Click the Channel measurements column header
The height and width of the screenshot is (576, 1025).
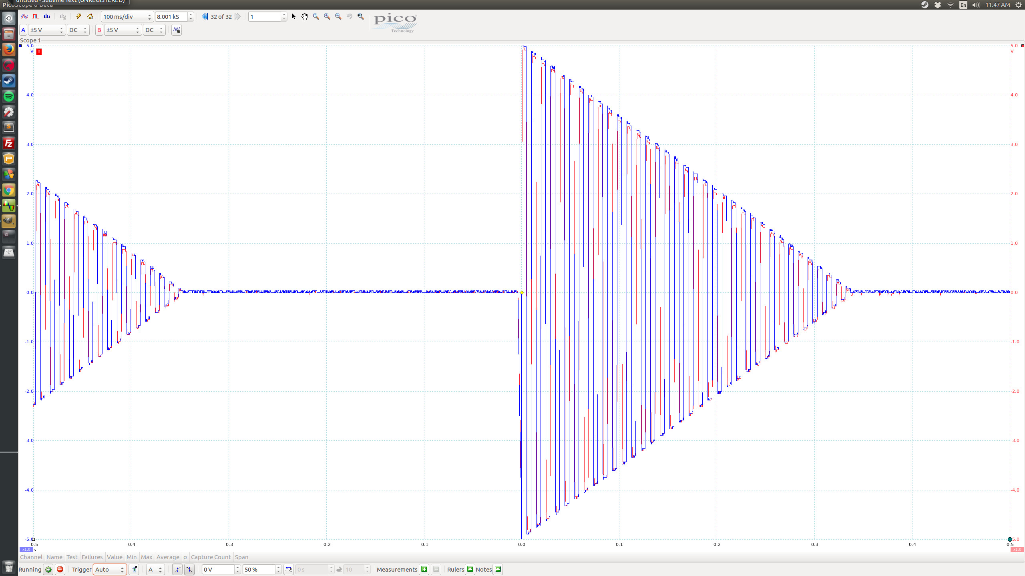(31, 557)
